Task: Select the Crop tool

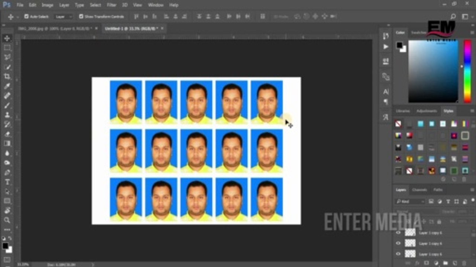Action: [x=7, y=77]
